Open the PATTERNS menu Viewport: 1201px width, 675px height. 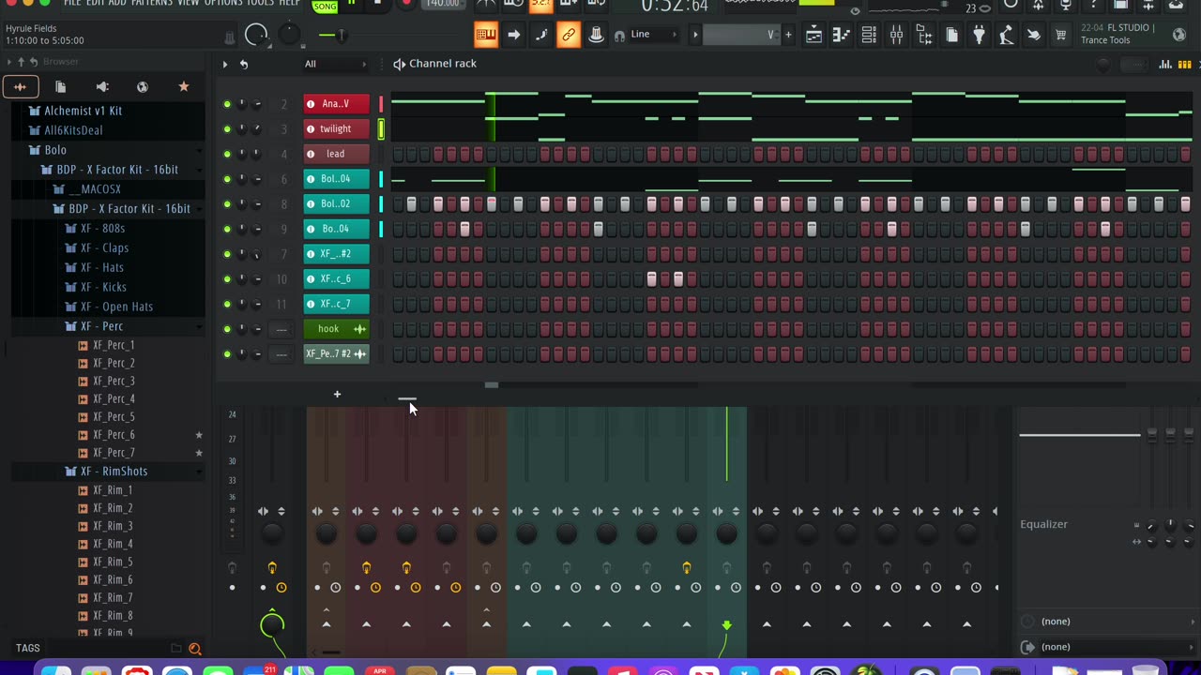pyautogui.click(x=151, y=3)
